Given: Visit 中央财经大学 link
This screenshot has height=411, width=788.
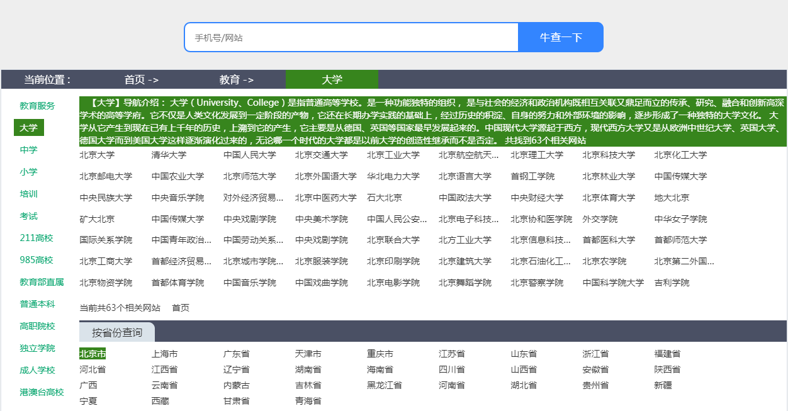Looking at the screenshot, I should click(x=536, y=198).
